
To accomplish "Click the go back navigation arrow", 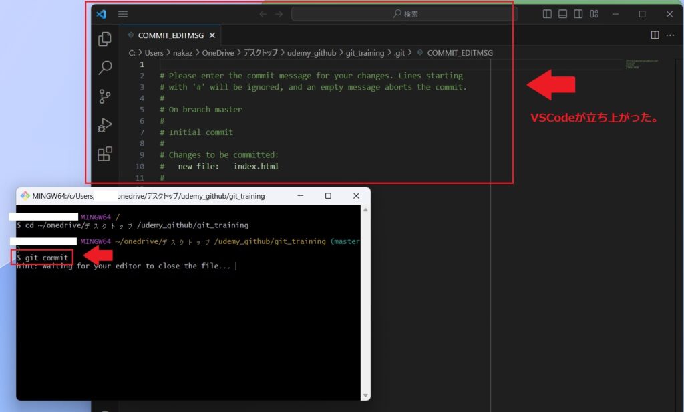I will pyautogui.click(x=263, y=14).
